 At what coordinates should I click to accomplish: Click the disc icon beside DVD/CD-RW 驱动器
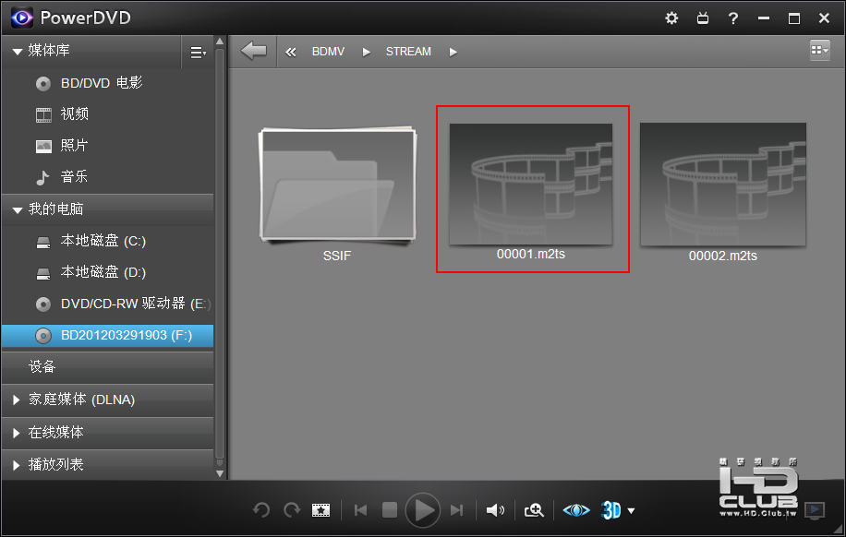pyautogui.click(x=43, y=304)
